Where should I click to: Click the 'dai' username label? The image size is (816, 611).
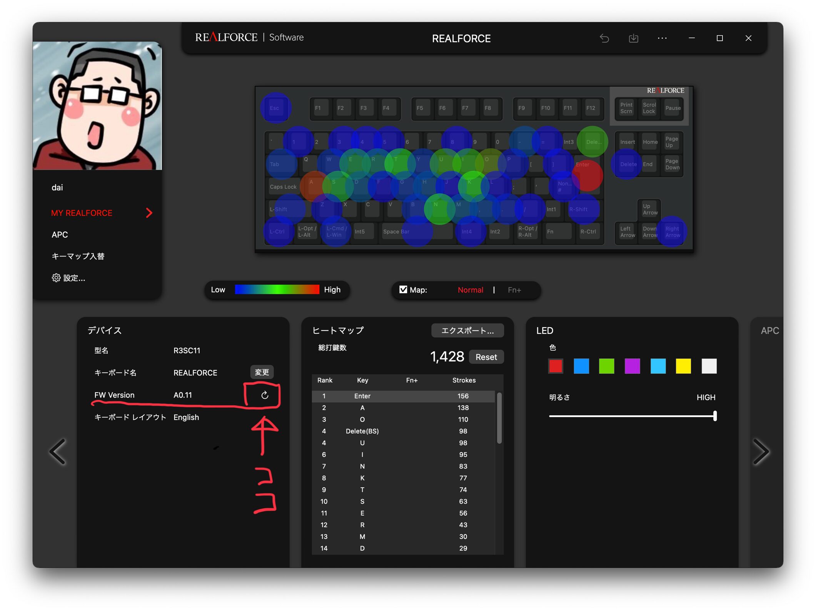click(x=57, y=188)
